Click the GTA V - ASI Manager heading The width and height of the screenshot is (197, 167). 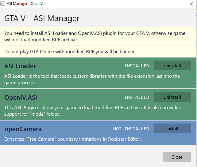[42, 18]
